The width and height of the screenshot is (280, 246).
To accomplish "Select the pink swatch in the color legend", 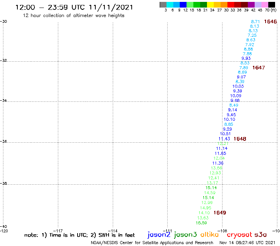I will point(265,5).
